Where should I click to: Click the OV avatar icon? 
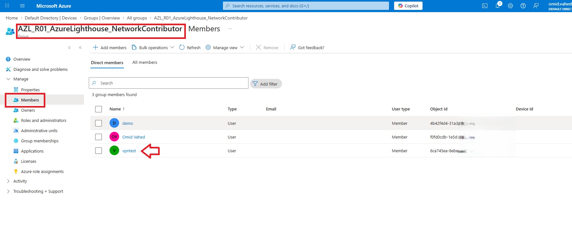coord(114,137)
